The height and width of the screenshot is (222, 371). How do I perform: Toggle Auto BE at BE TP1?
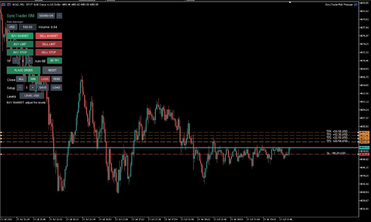pyautogui.click(x=54, y=61)
